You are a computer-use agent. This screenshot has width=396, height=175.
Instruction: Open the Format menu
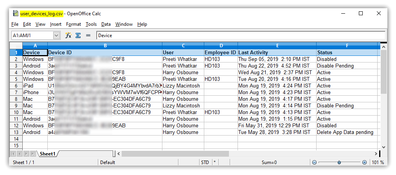[74, 24]
